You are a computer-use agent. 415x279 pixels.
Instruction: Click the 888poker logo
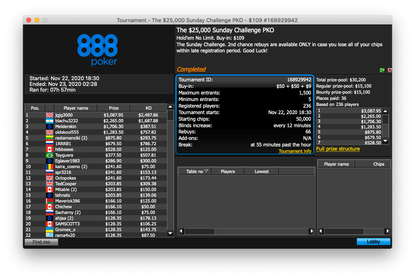[98, 49]
